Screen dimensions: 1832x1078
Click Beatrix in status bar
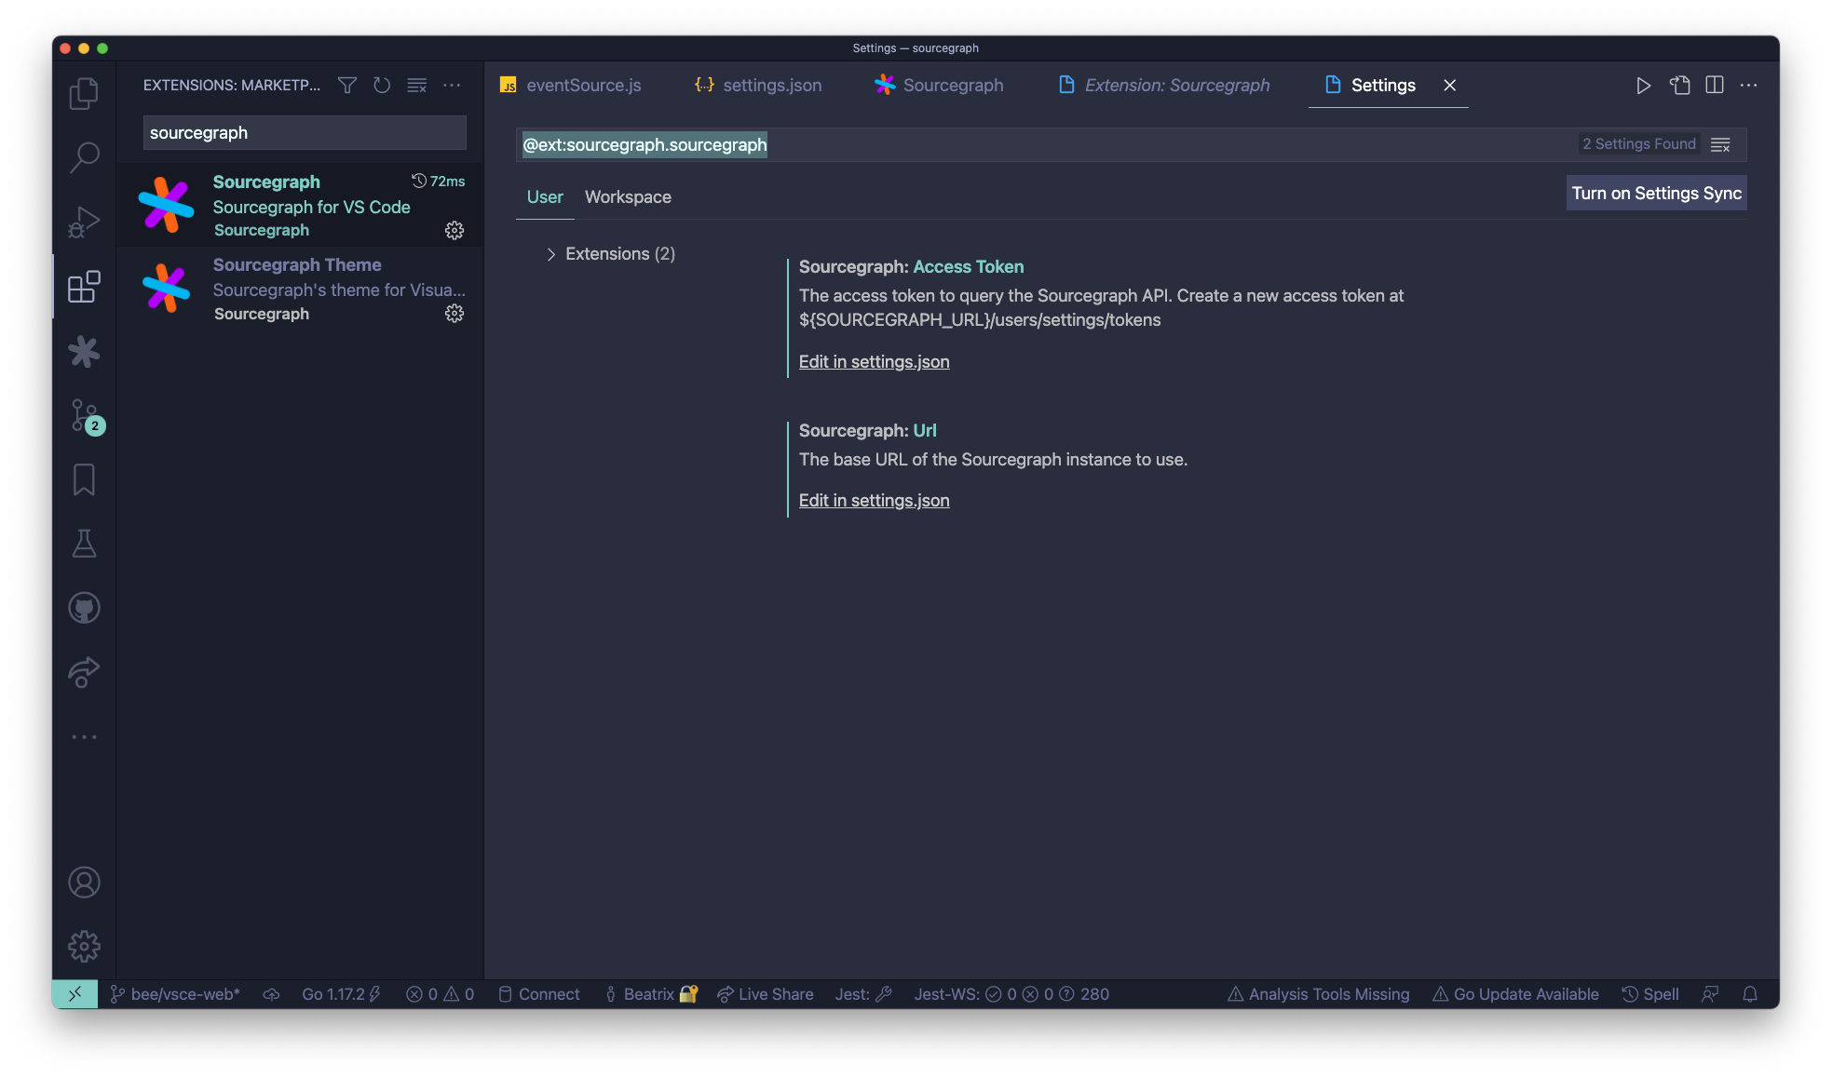(651, 994)
